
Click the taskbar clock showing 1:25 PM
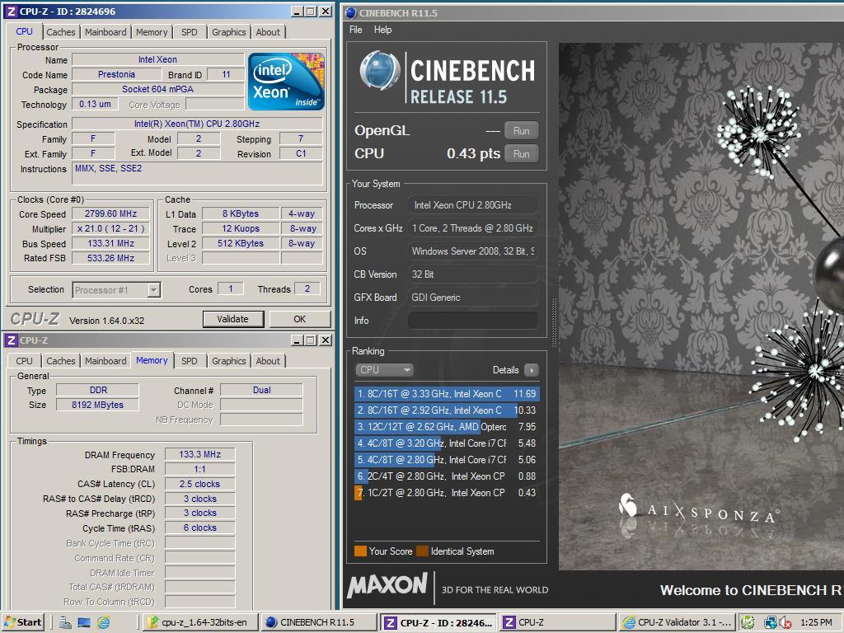(x=816, y=623)
